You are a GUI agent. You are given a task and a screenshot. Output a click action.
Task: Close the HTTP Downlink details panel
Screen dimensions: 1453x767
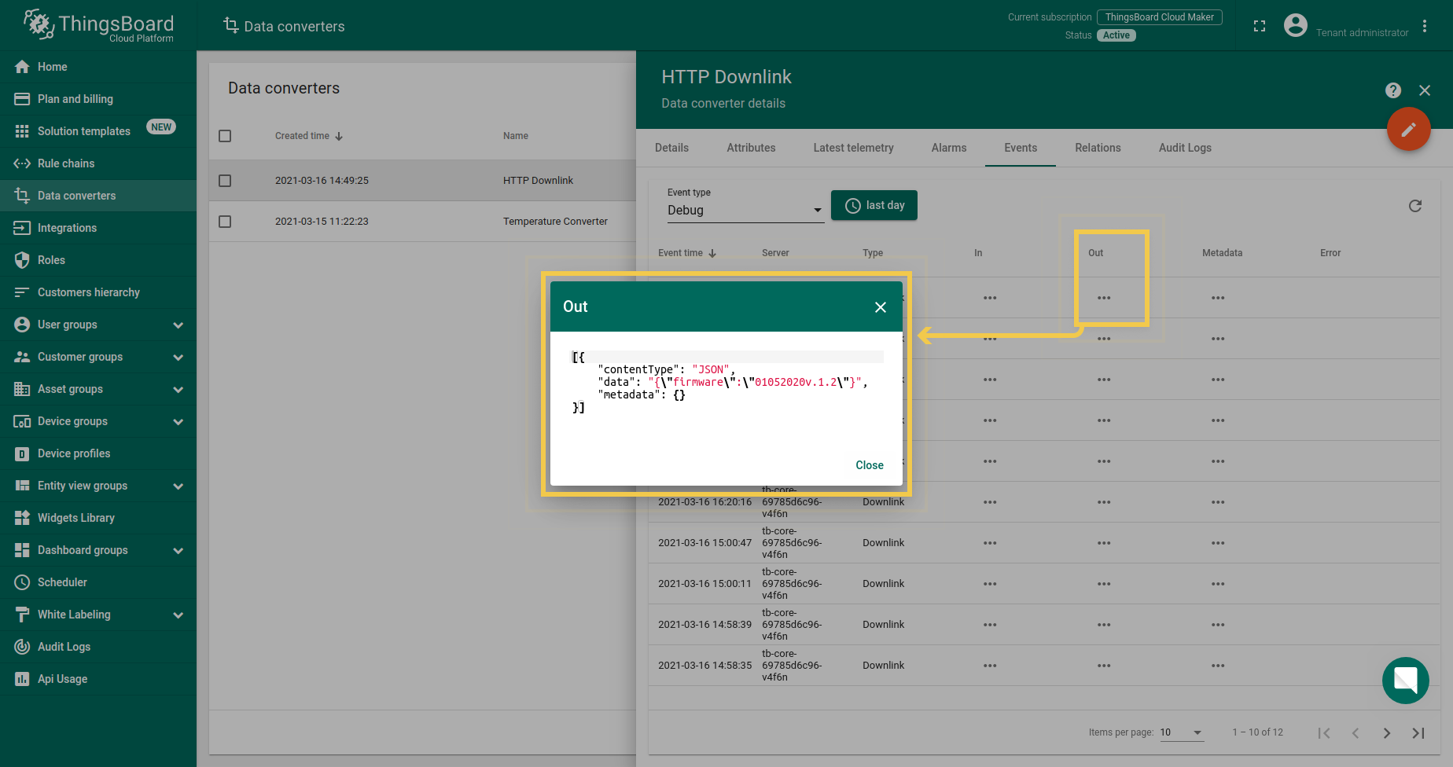[1425, 90]
